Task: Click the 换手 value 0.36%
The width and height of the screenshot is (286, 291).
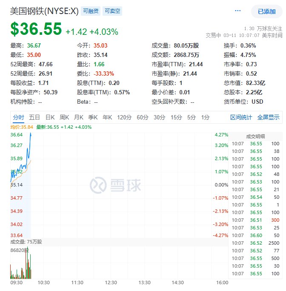Action: point(248,45)
